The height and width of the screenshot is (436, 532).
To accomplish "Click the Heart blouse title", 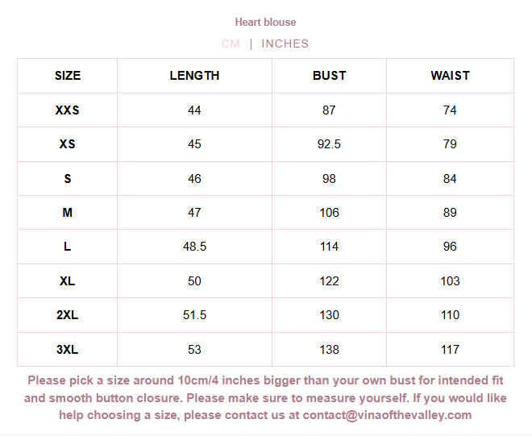I will (265, 22).
